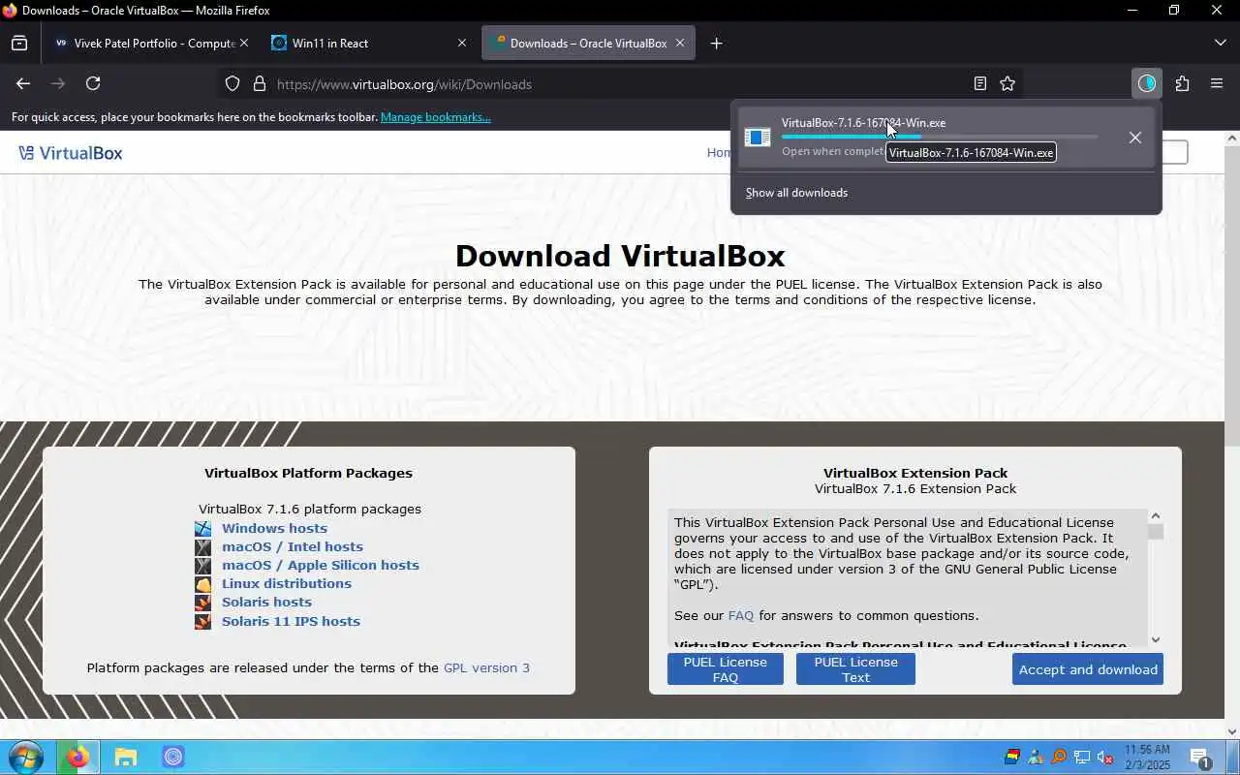
Task: Open the Extensions puzzle icon
Action: (1182, 84)
